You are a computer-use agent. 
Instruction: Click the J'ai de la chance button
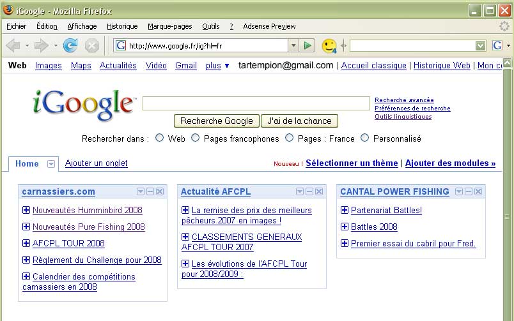(x=299, y=121)
